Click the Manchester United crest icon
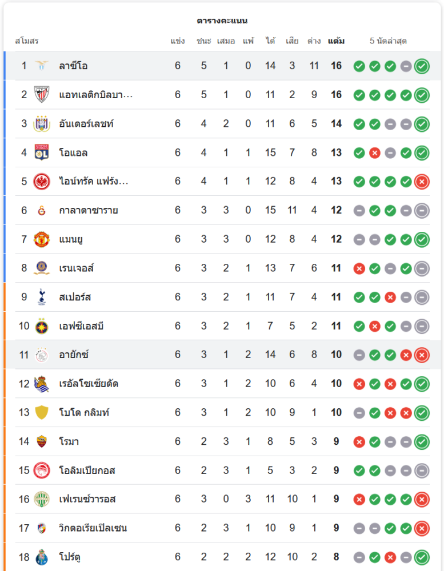The width and height of the screenshot is (444, 571). 42,239
